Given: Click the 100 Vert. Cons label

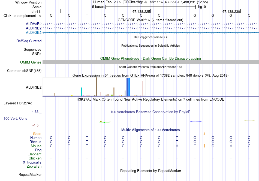Looking at the screenshot, I should point(15,118).
